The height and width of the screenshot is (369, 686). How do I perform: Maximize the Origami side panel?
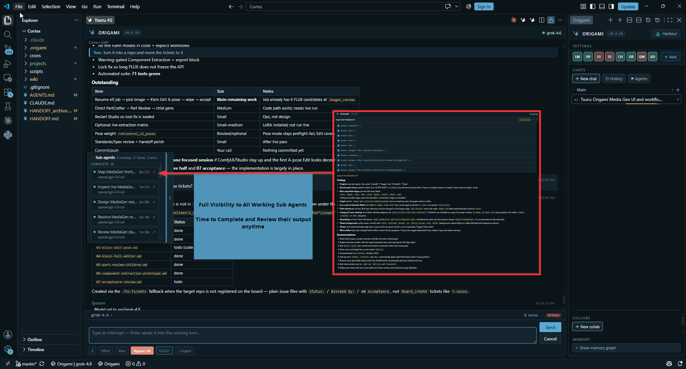(x=670, y=20)
